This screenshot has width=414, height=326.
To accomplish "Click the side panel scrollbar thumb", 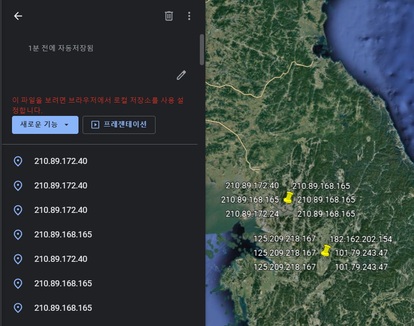I will 202,49.
